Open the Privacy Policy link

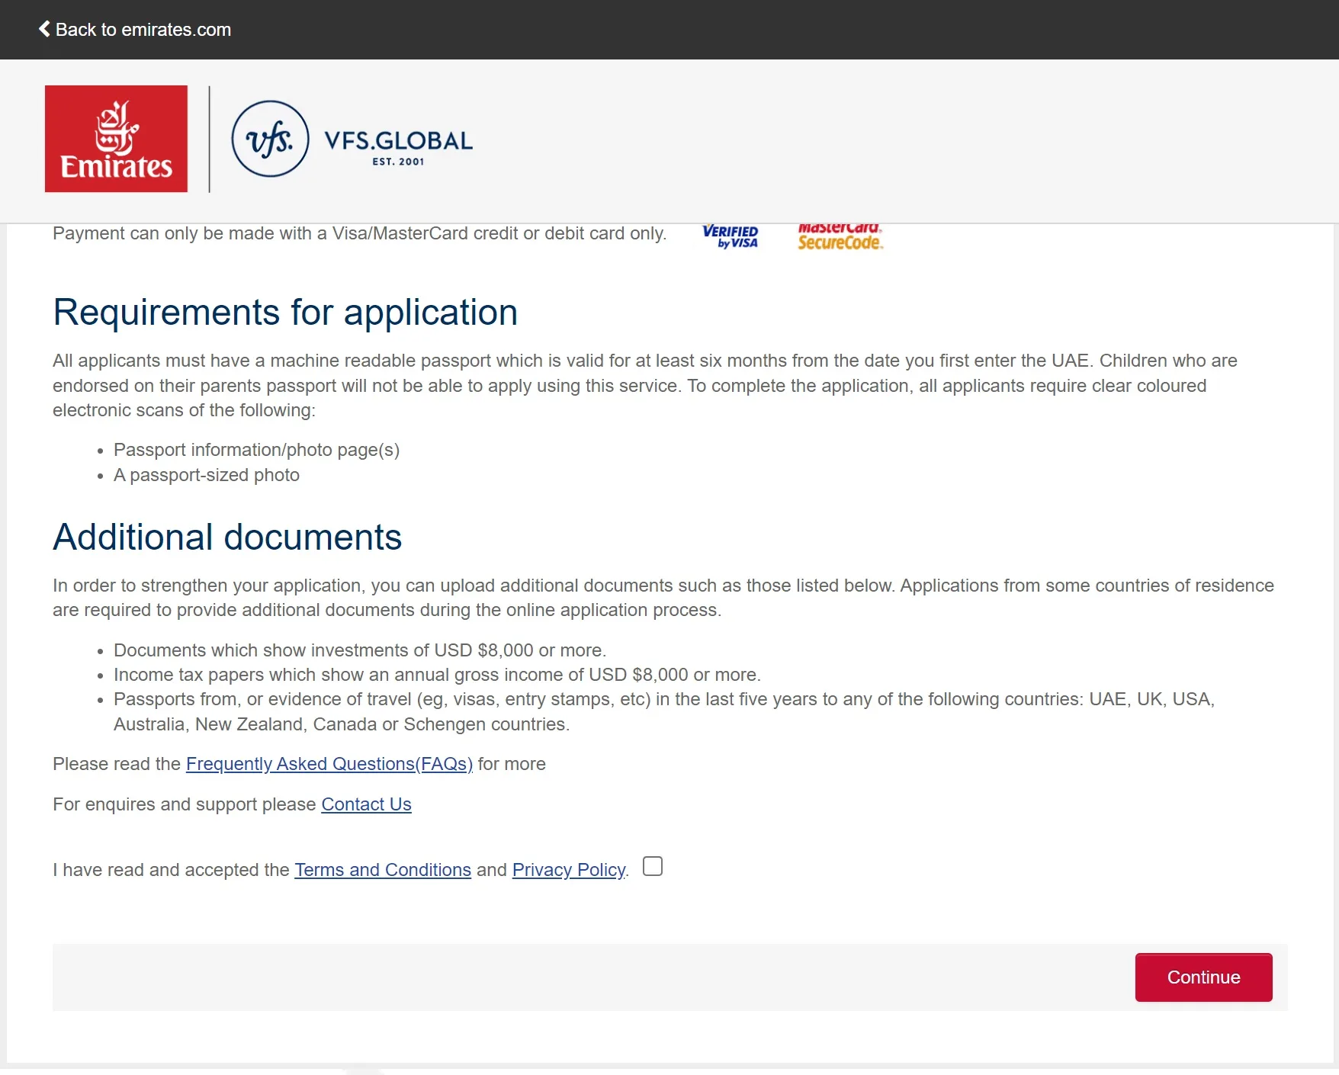pos(569,870)
